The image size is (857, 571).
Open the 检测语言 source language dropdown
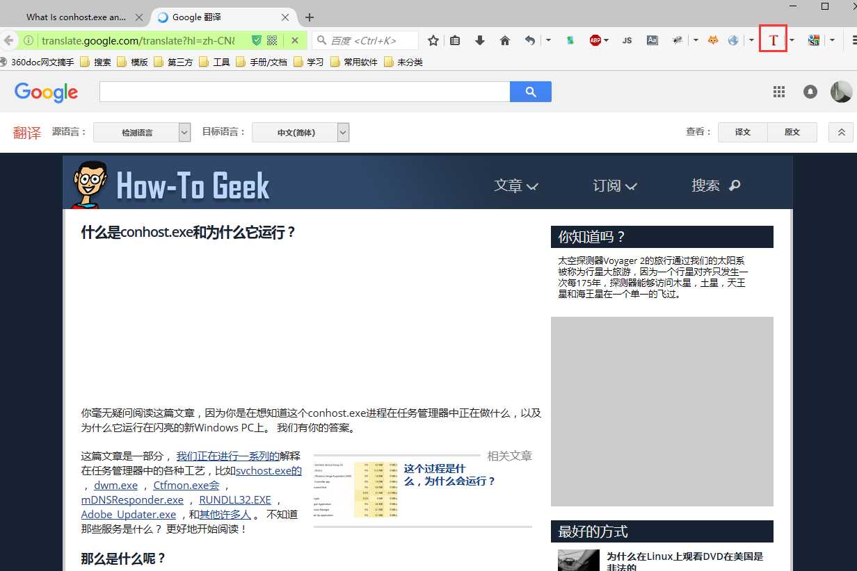tap(142, 132)
